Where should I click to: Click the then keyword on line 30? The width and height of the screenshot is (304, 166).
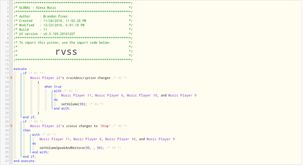[26, 130]
